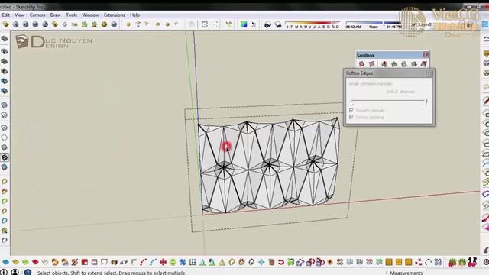This screenshot has width=489, height=275.
Task: Select the Flip Edge sandbox tool
Action: pos(423,64)
